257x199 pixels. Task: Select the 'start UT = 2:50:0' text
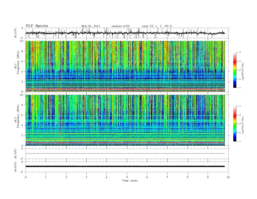click(x=157, y=26)
